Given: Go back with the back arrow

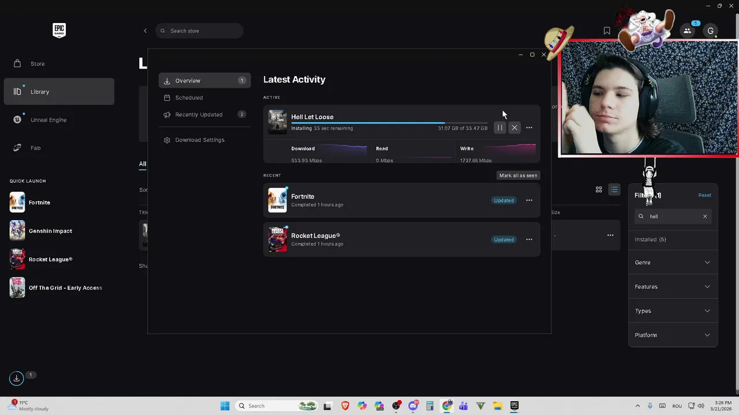Looking at the screenshot, I should [145, 31].
